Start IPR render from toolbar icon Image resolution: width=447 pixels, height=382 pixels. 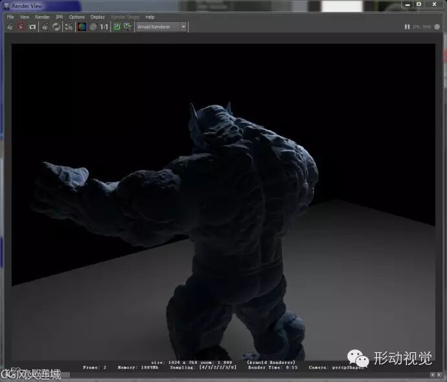pos(45,27)
